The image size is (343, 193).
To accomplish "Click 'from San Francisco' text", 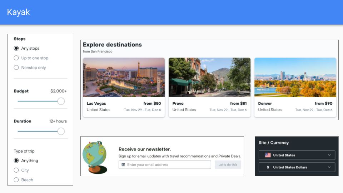I will [x=98, y=51].
